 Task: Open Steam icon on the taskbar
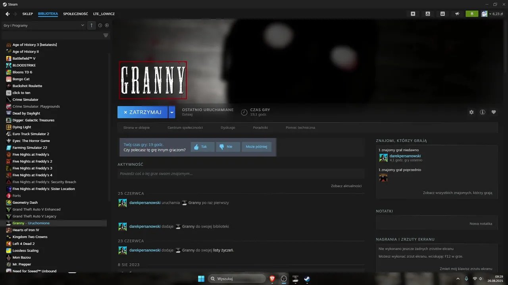307,279
